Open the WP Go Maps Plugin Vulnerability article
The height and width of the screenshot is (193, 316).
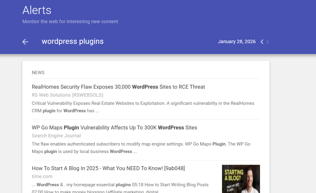coord(114,127)
